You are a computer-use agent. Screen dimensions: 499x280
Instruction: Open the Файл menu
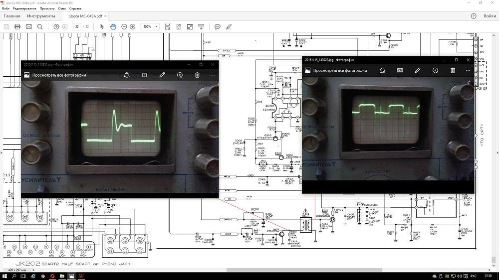[x=5, y=9]
